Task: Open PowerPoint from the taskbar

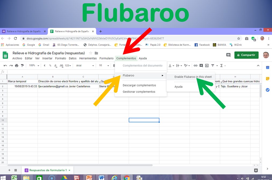Action: point(89,178)
